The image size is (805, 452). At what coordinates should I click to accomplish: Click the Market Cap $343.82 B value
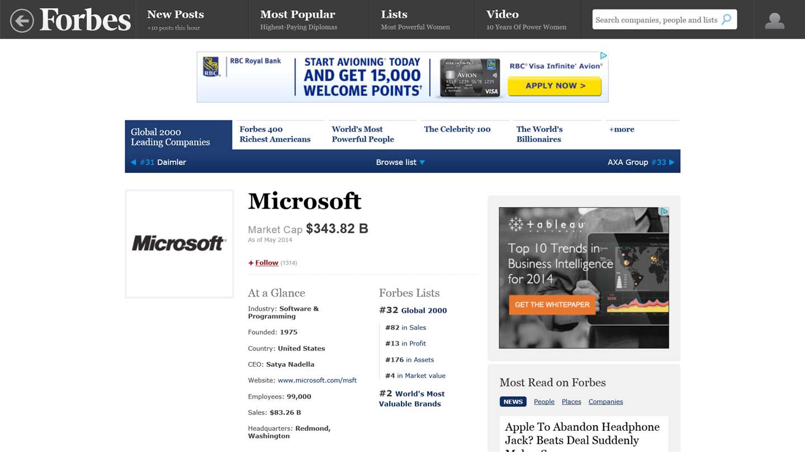pos(337,229)
